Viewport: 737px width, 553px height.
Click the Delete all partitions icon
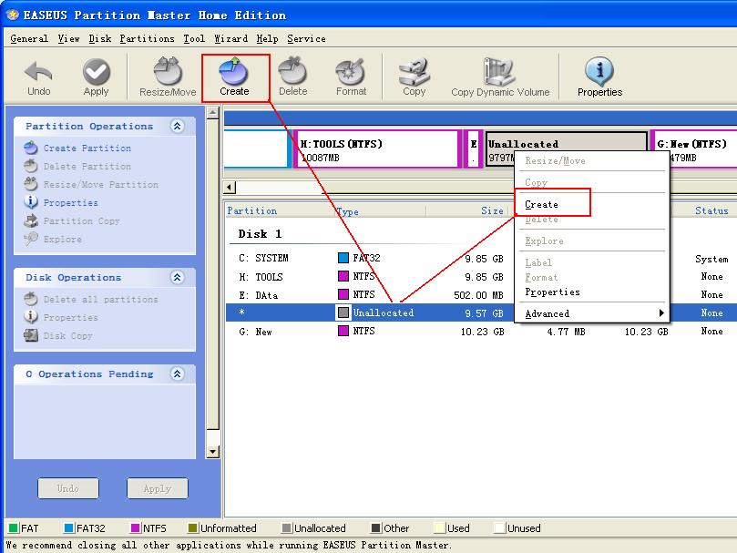pyautogui.click(x=31, y=299)
